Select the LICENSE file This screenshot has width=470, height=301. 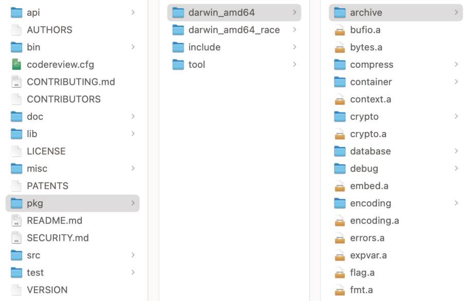[x=72, y=151]
